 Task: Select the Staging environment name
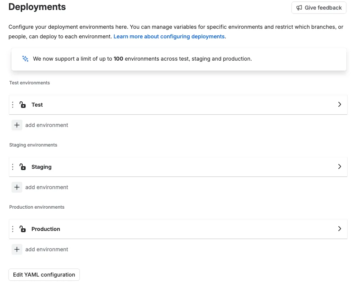41,167
